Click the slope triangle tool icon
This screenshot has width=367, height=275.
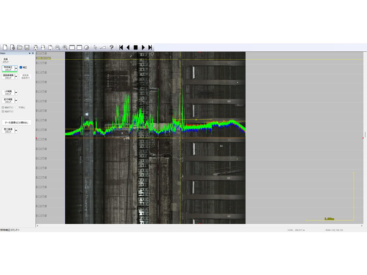(x=103, y=47)
